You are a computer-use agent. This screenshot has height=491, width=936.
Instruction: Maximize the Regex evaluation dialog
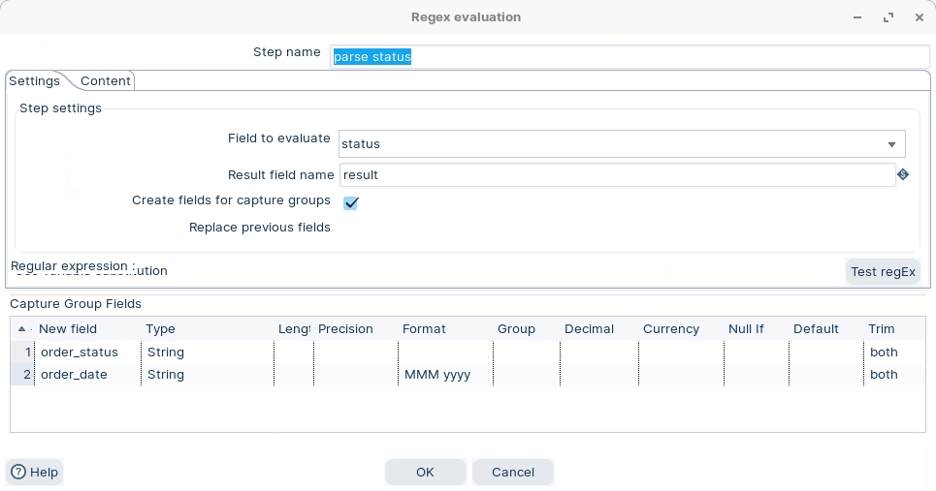(888, 17)
